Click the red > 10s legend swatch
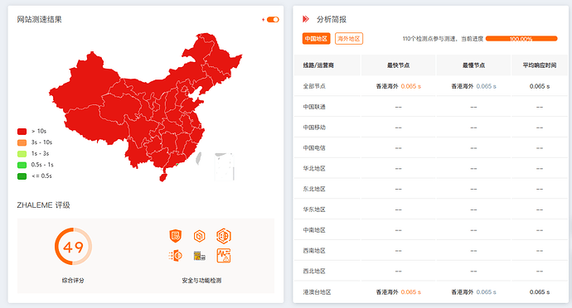572x308 pixels. pyautogui.click(x=22, y=131)
